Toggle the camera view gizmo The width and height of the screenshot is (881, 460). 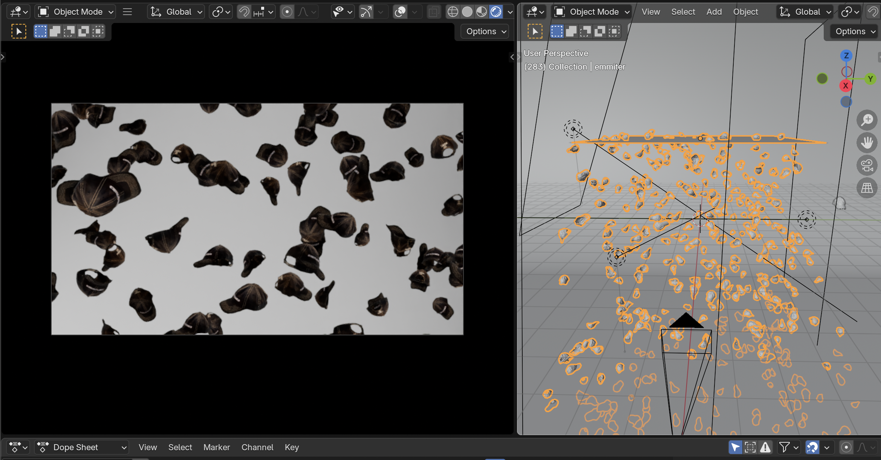pyautogui.click(x=867, y=165)
